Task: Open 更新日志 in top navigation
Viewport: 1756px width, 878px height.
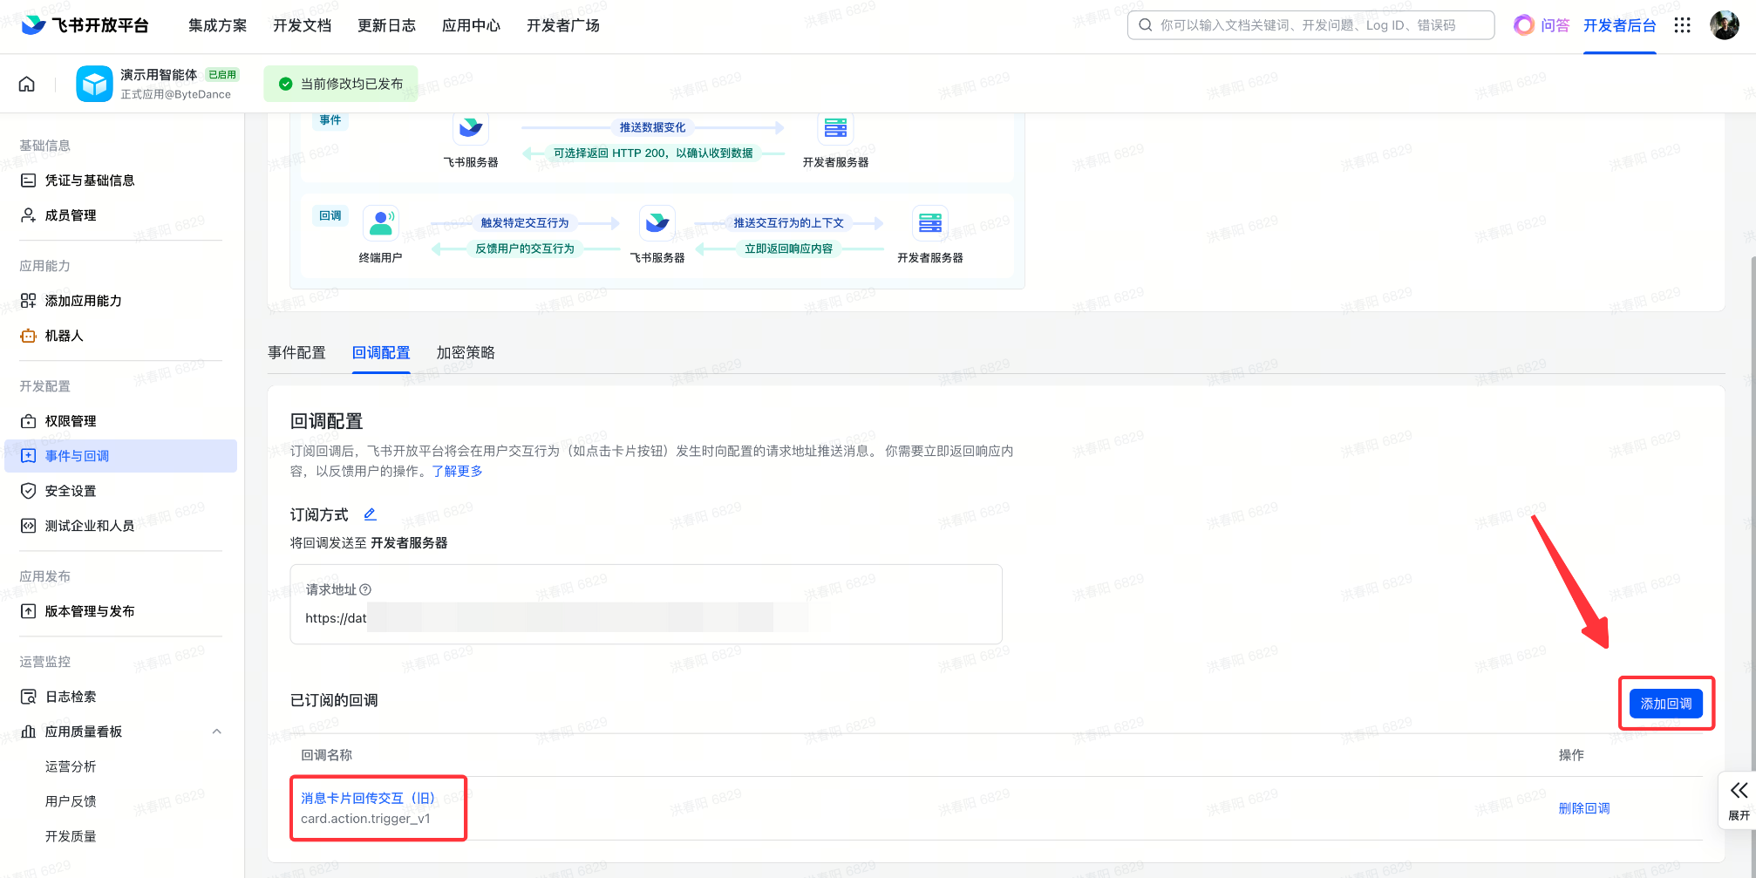Action: [x=387, y=25]
